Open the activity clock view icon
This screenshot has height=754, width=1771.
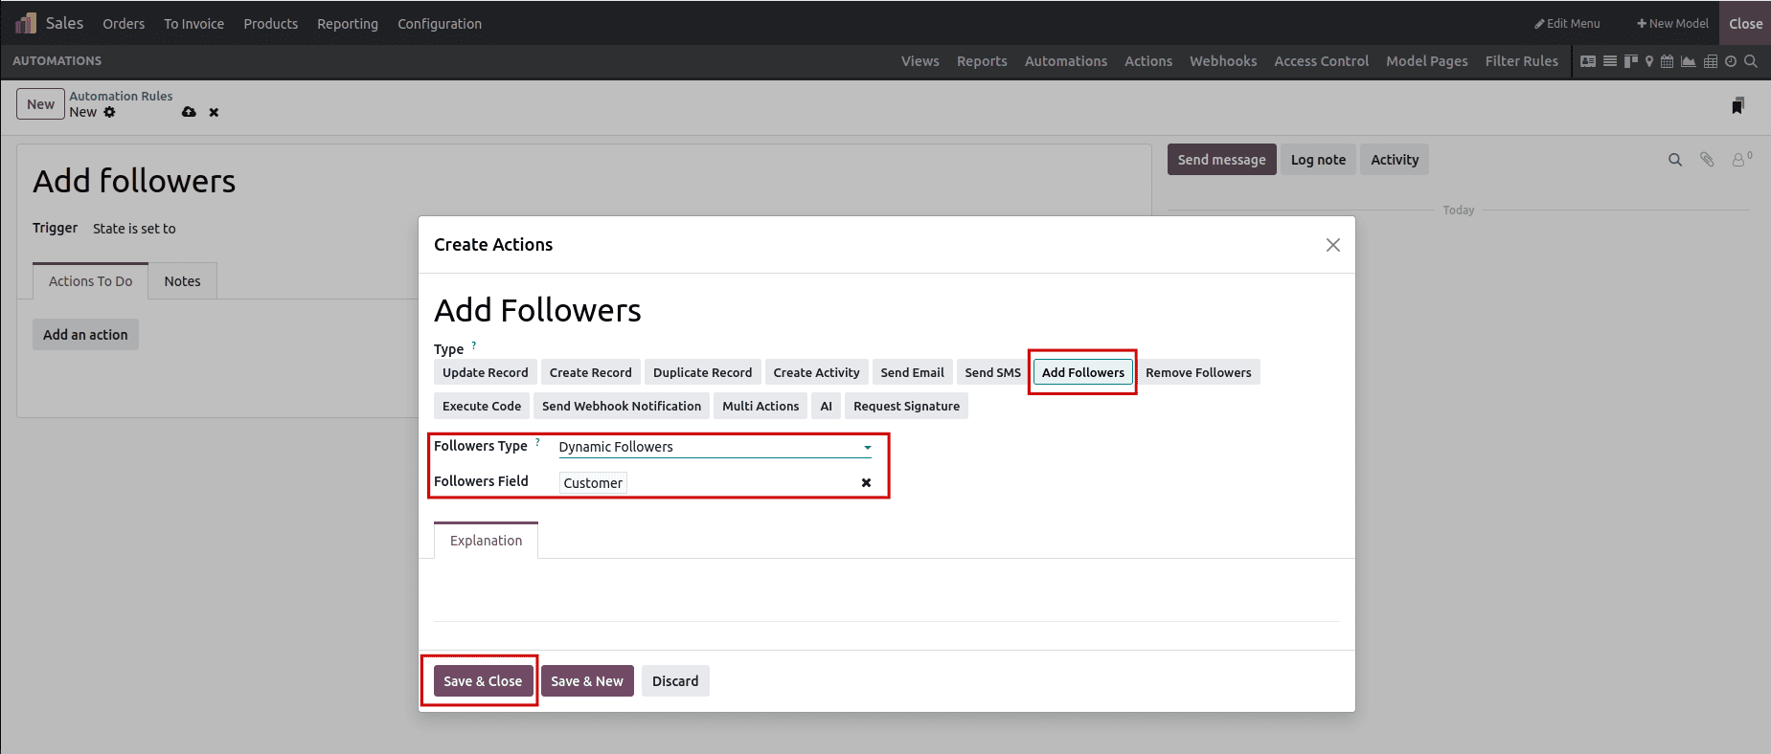click(1731, 61)
